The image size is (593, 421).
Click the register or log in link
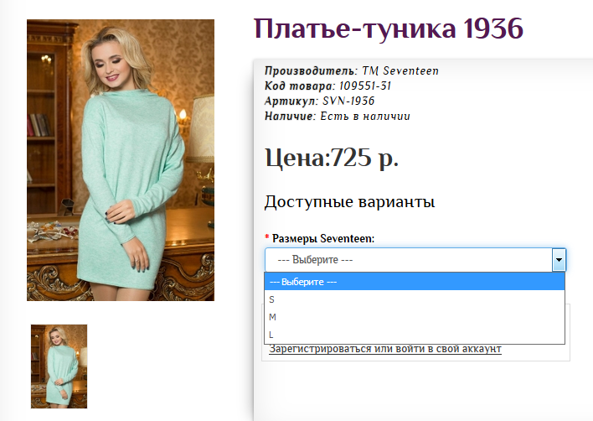(x=384, y=349)
